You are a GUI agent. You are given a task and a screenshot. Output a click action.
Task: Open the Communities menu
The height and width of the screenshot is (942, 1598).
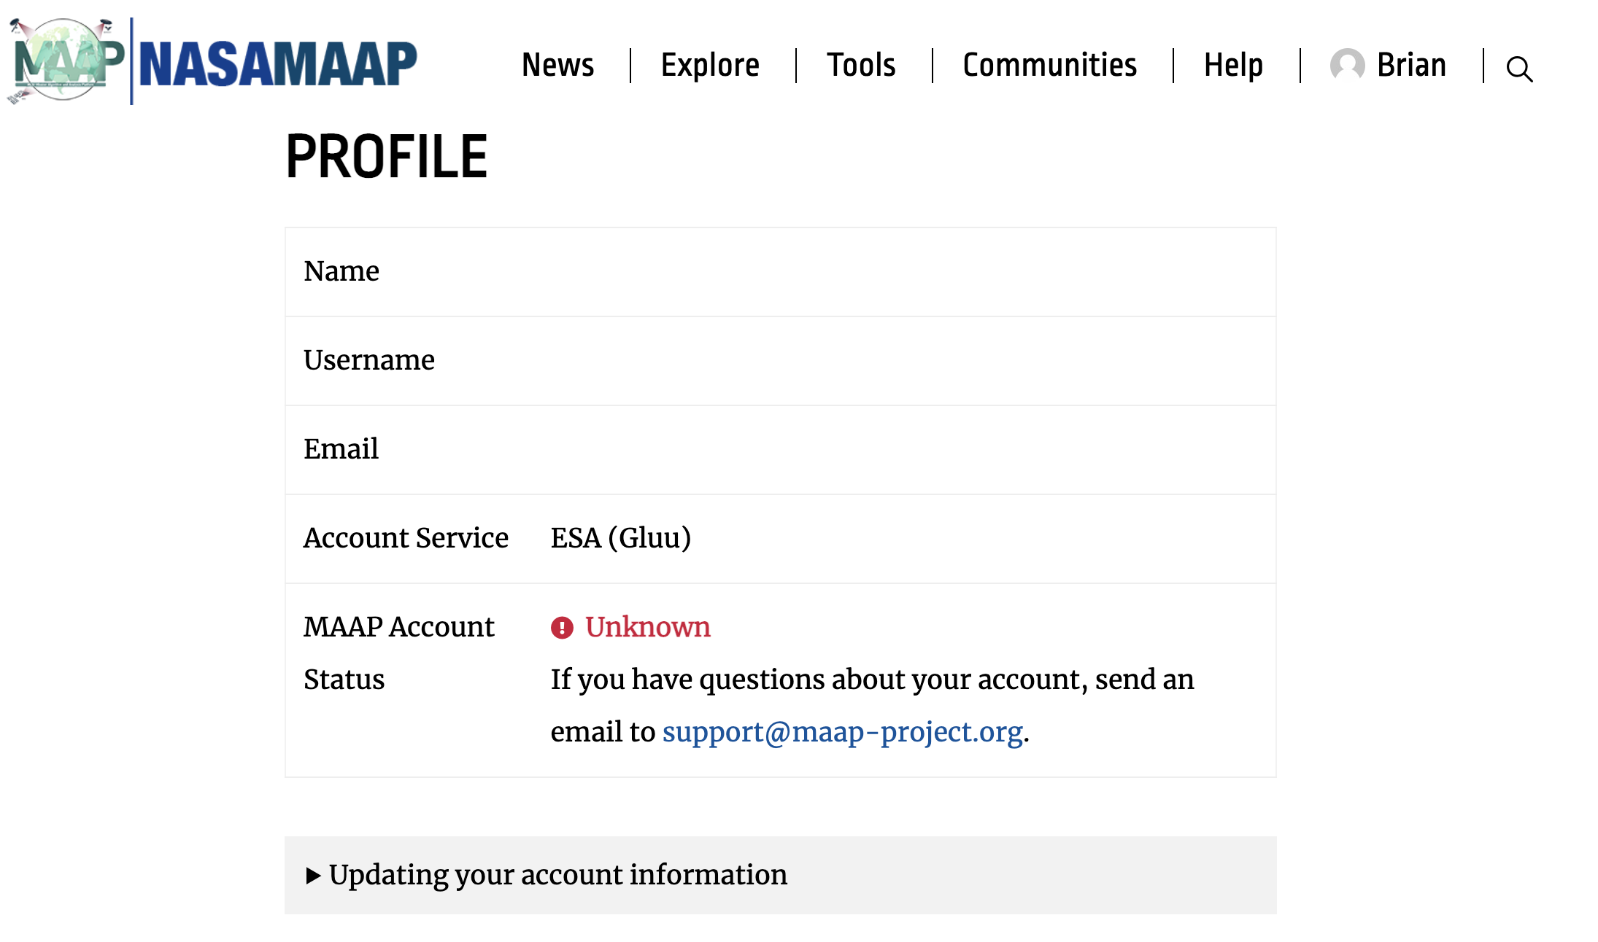1049,65
